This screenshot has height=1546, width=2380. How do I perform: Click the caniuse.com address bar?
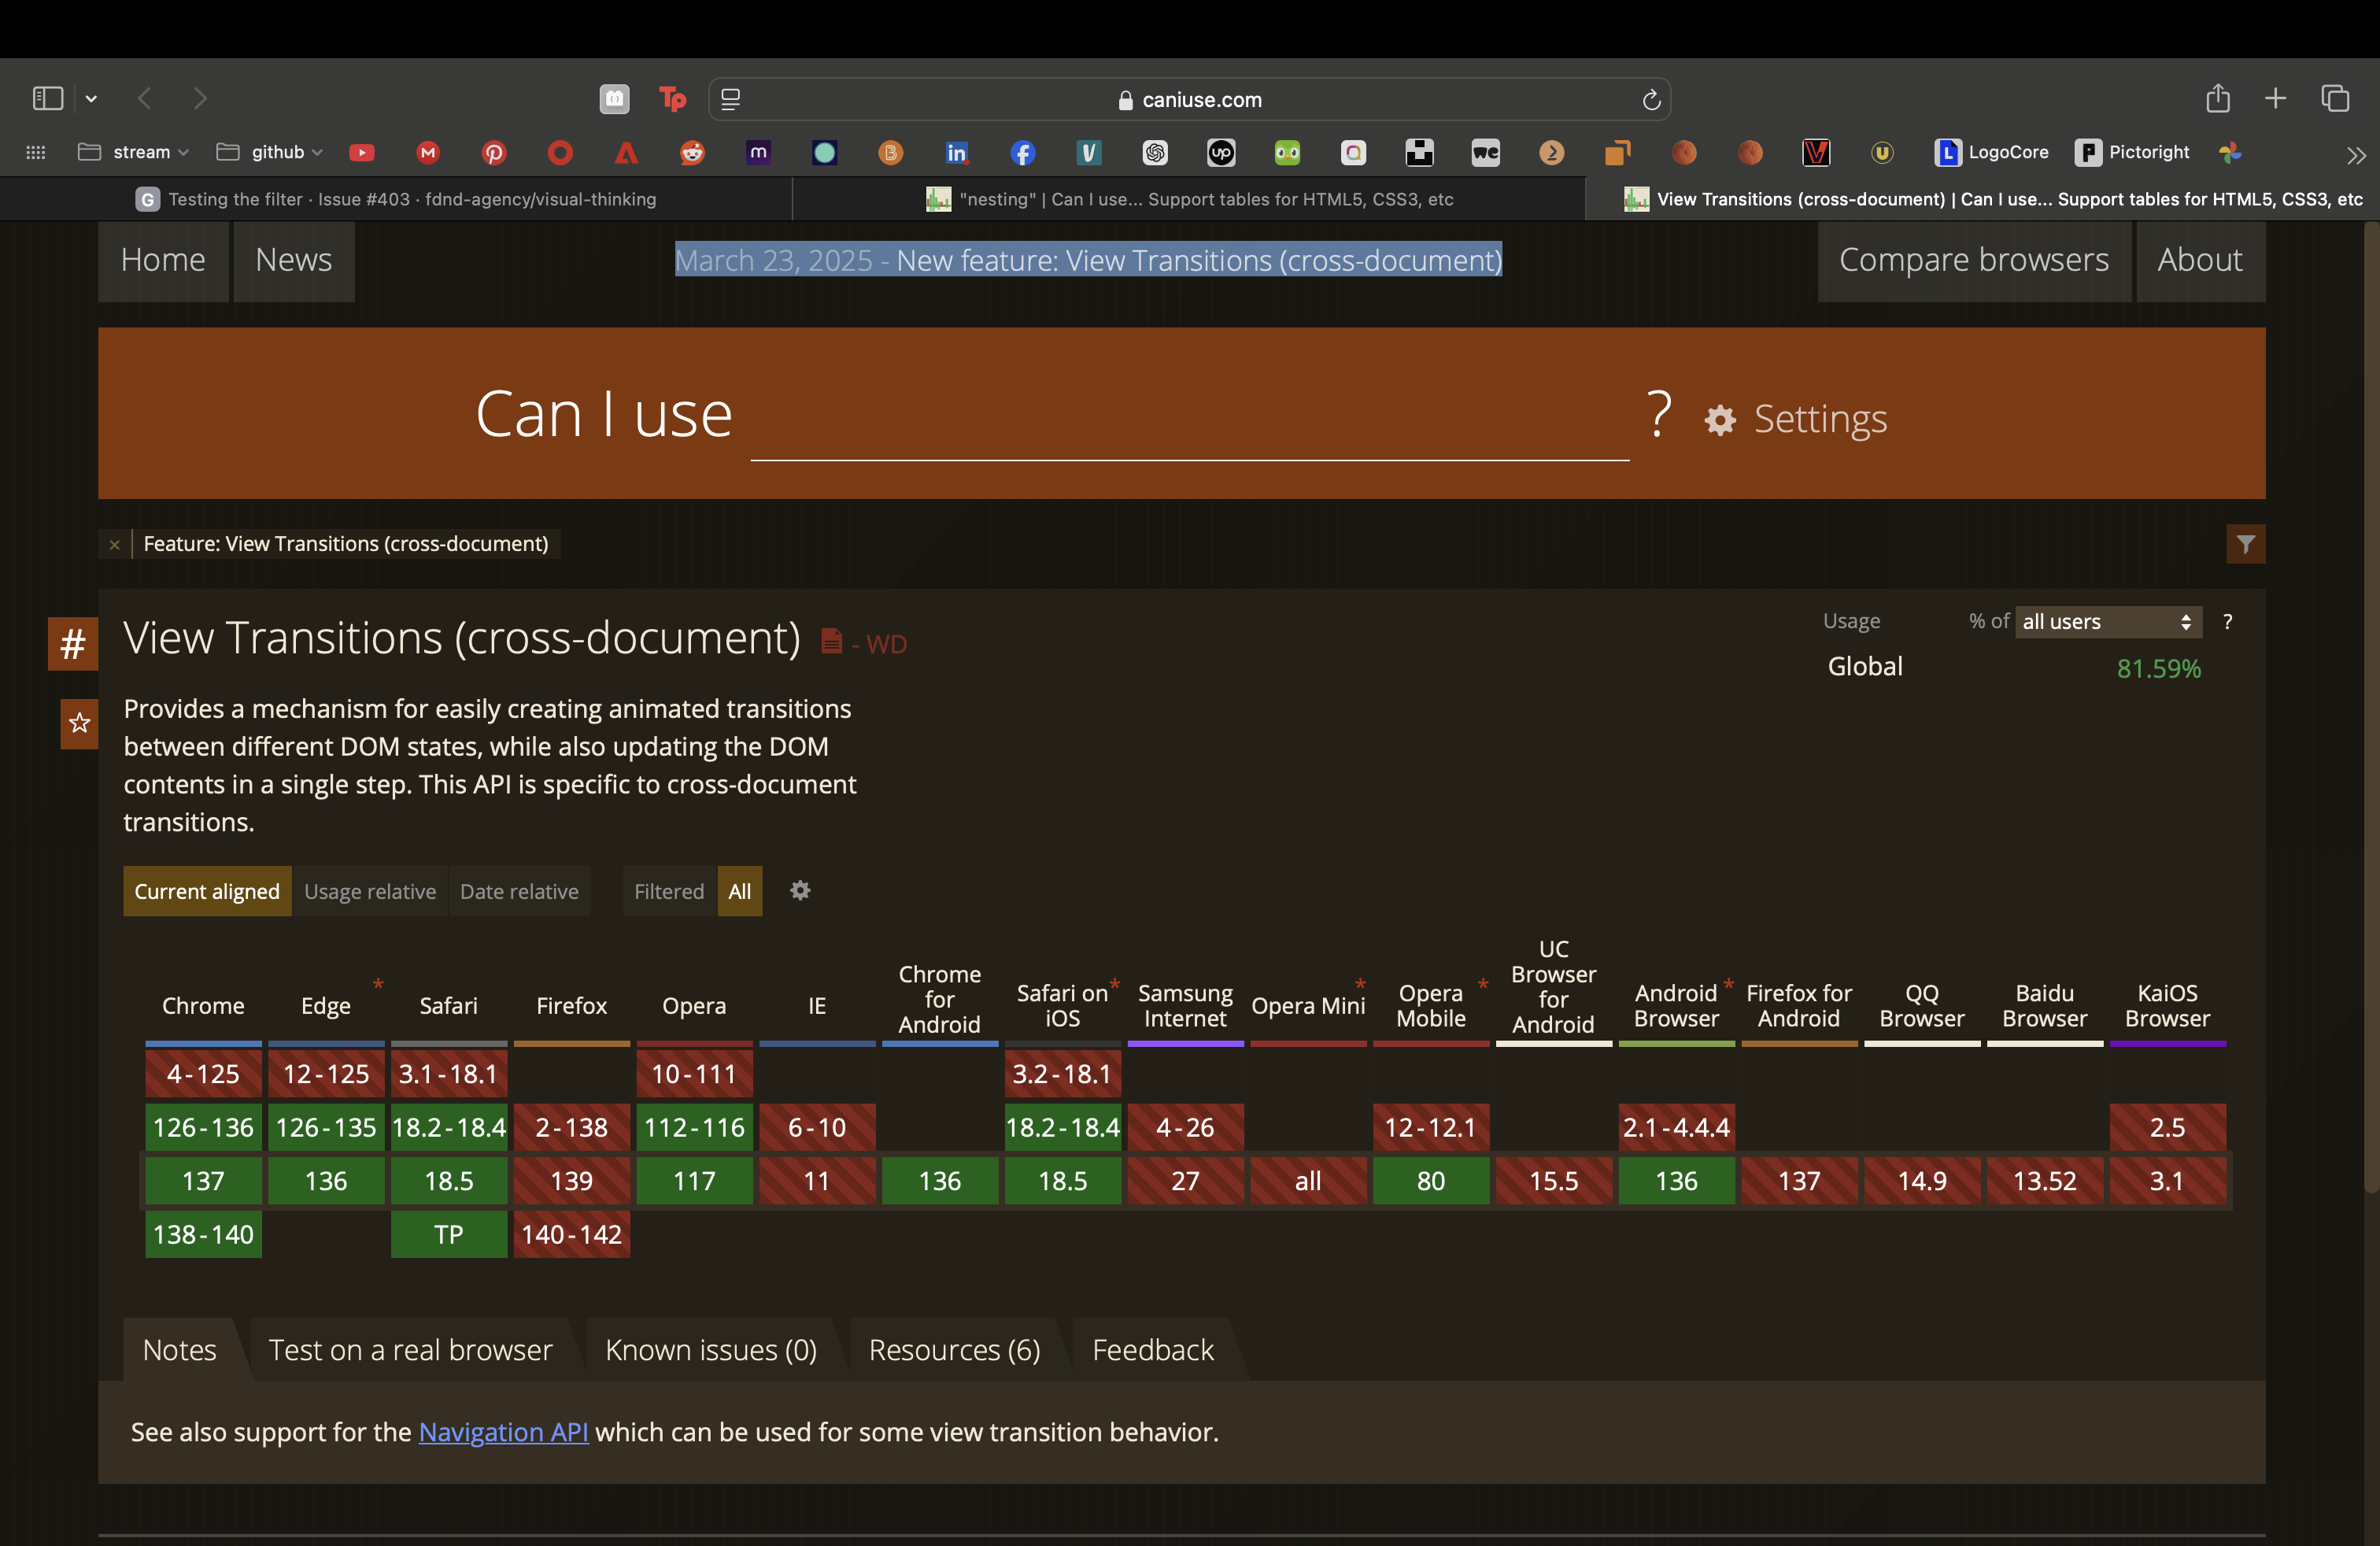tap(1190, 99)
